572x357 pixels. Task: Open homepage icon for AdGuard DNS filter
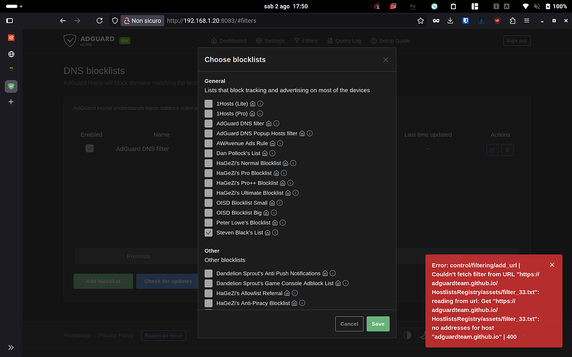click(x=269, y=123)
